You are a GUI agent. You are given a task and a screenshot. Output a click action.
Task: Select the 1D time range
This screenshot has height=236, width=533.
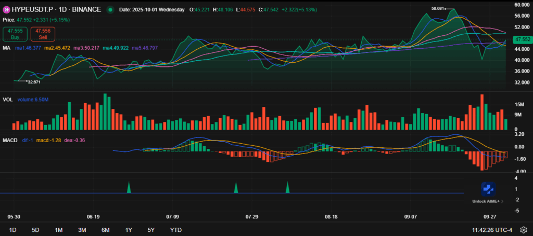point(13,230)
